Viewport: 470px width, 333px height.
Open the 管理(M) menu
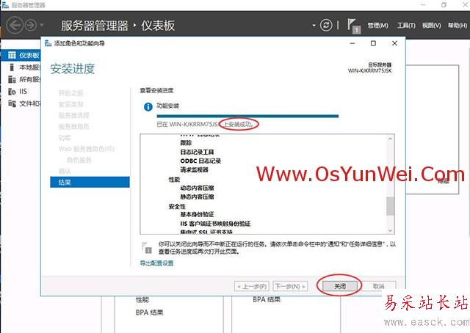[377, 26]
